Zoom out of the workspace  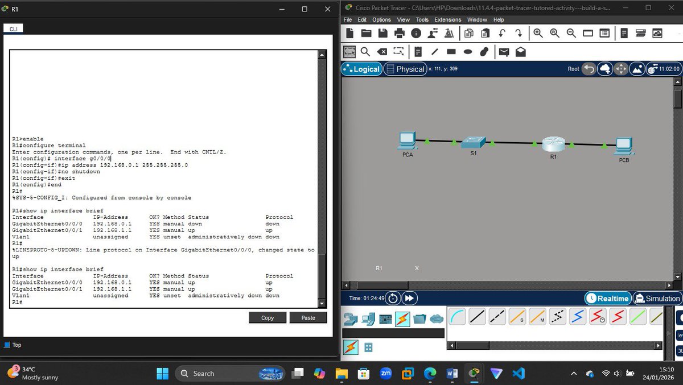coord(571,34)
